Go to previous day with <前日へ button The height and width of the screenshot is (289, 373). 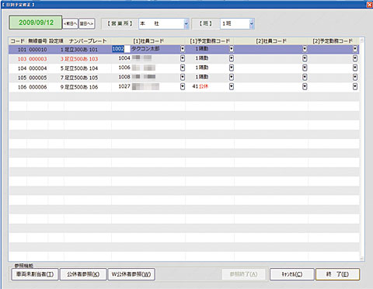tap(71, 23)
